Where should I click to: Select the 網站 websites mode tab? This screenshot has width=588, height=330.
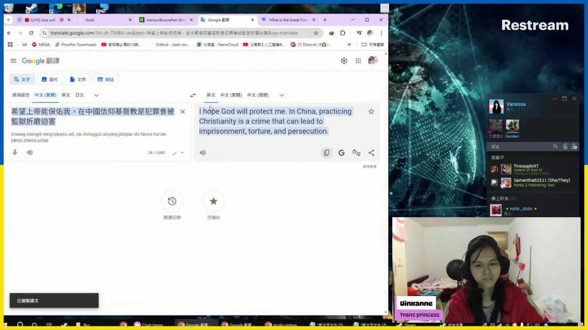click(x=106, y=80)
